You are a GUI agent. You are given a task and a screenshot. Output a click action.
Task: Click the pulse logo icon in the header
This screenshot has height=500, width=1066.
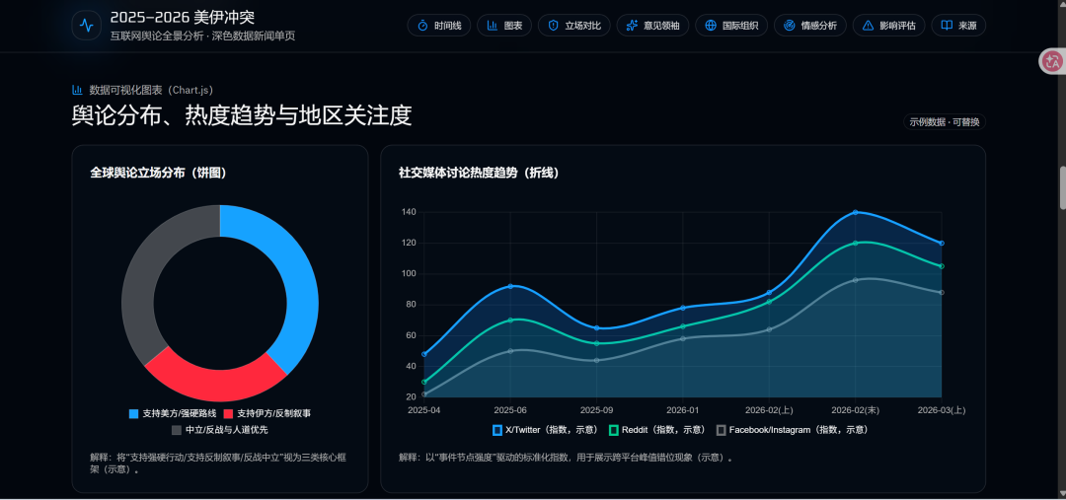click(x=87, y=26)
